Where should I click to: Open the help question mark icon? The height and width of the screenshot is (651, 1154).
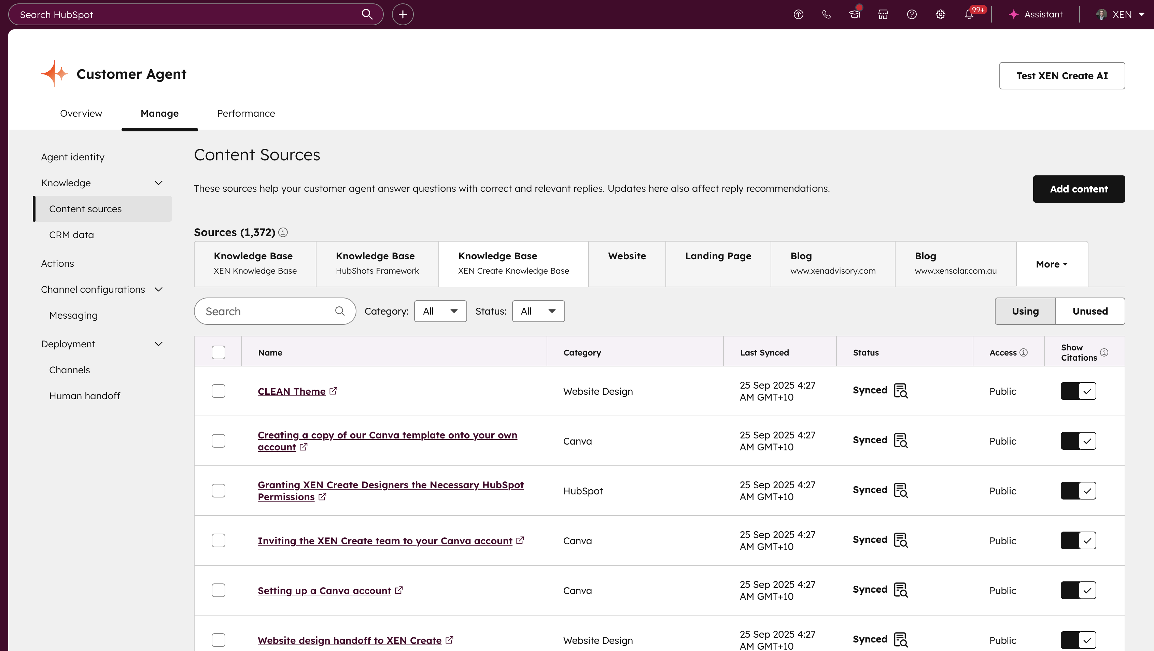tap(912, 14)
